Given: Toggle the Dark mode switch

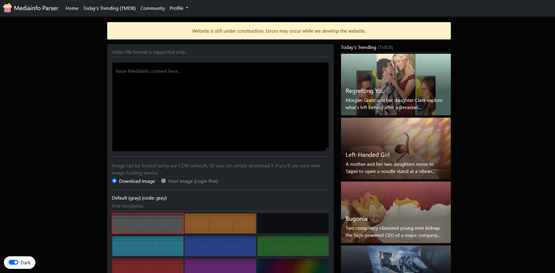Looking at the screenshot, I should point(14,262).
